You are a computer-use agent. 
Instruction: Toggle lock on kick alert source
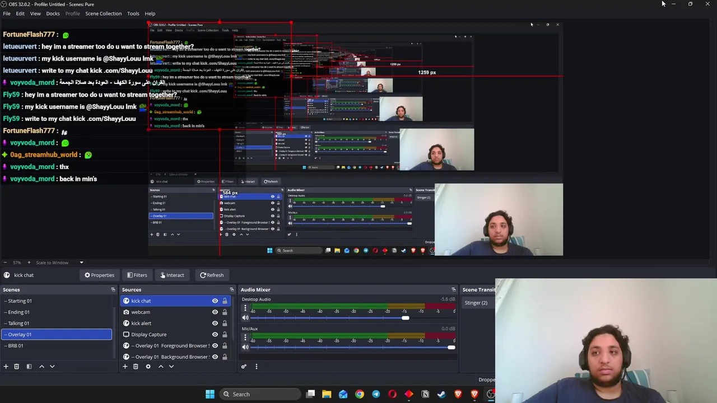(225, 324)
